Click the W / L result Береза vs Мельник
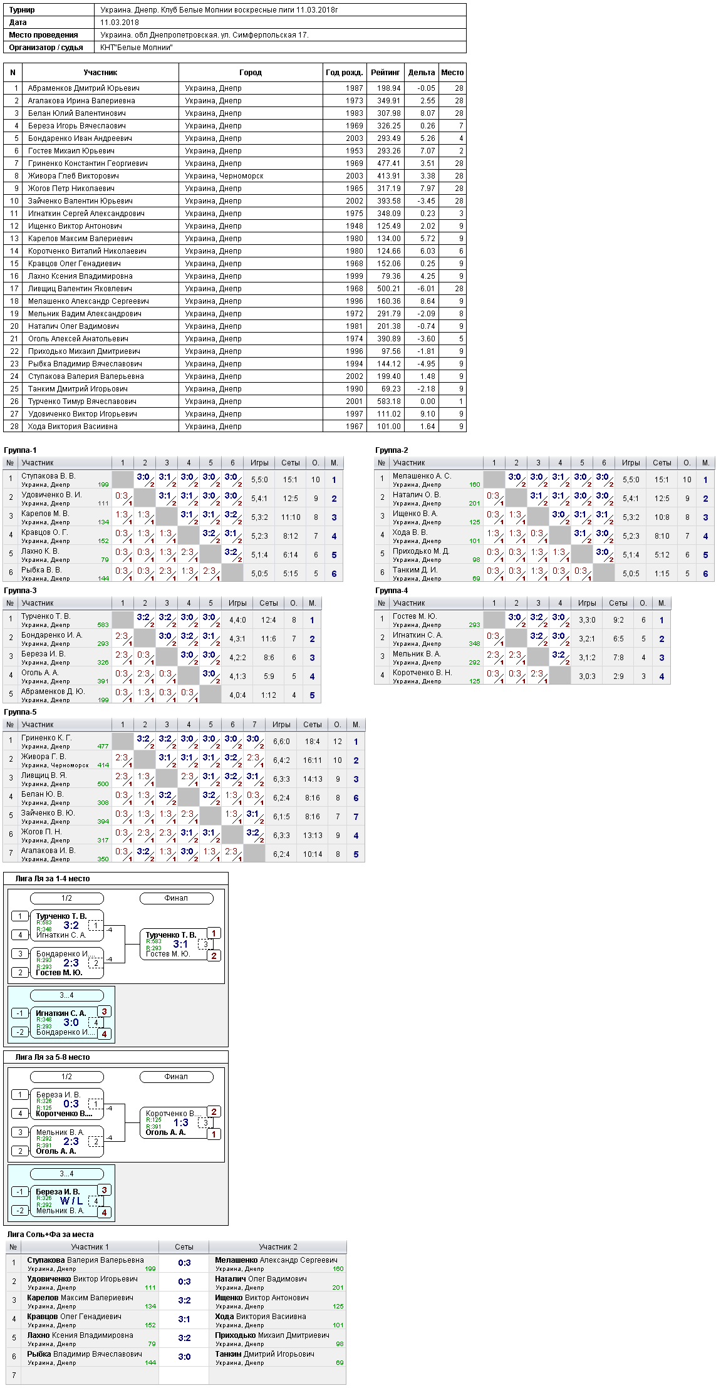Screen dimensions: 721x1388 click(x=71, y=1201)
